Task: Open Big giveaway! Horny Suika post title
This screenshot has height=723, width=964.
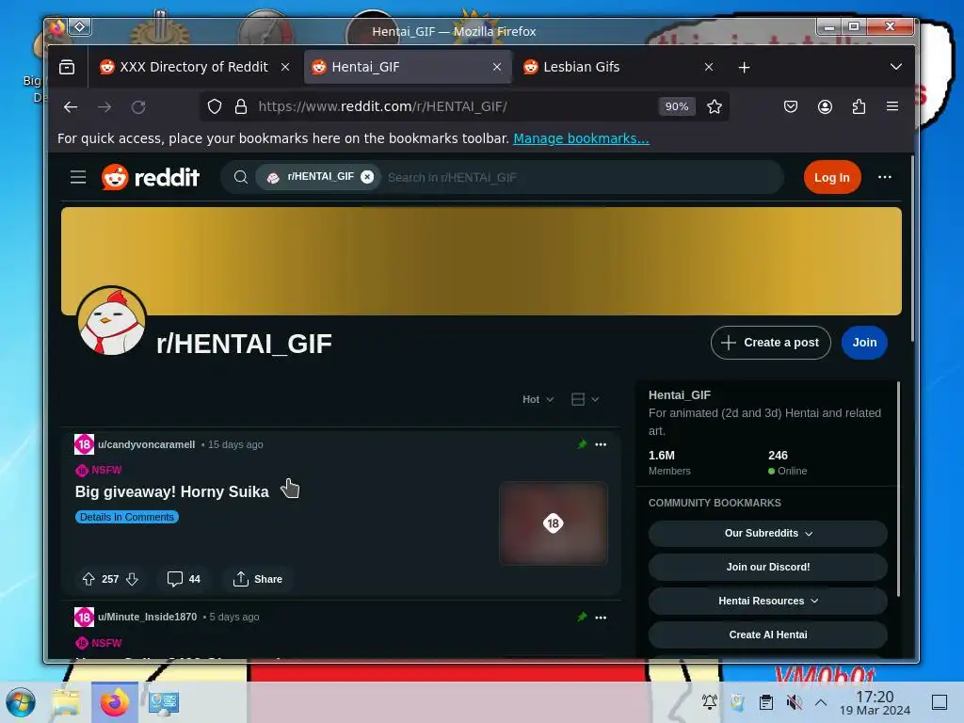Action: pyautogui.click(x=172, y=491)
